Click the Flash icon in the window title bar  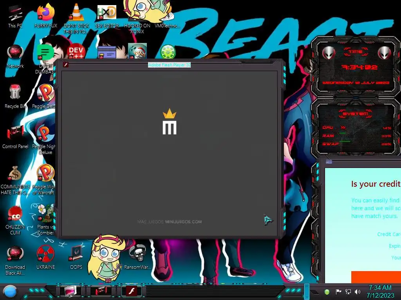66,65
